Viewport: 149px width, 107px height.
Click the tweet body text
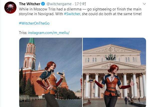[x=80, y=11]
